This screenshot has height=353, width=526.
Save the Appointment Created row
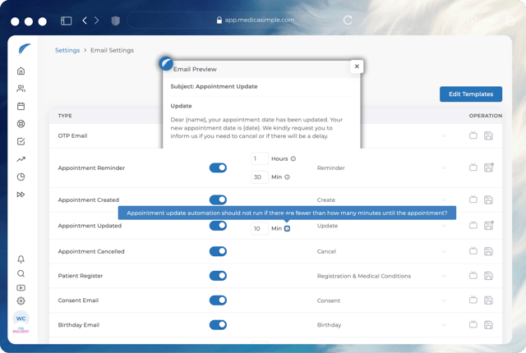coord(488,199)
